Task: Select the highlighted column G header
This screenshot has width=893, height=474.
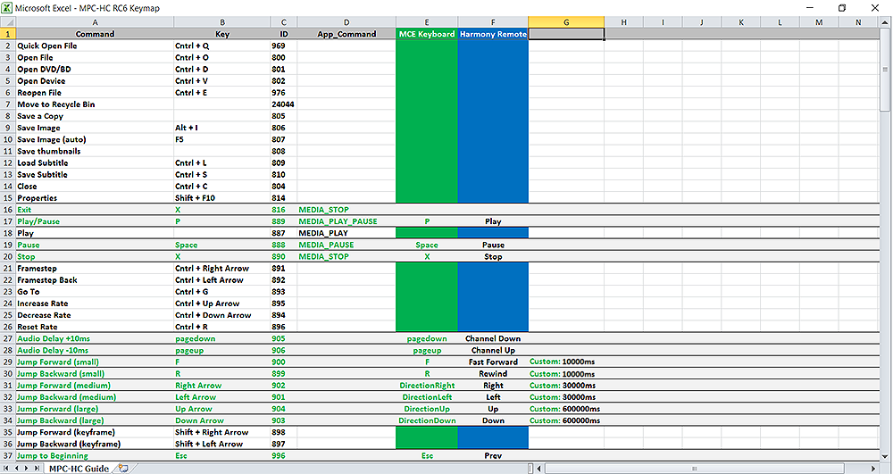Action: click(x=566, y=22)
